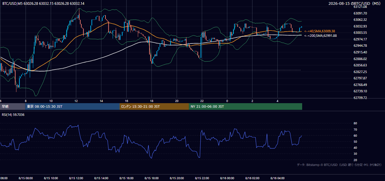Screen dimensions: 385x181
Task: Click price axis label 62739.10
Action: [360, 91]
